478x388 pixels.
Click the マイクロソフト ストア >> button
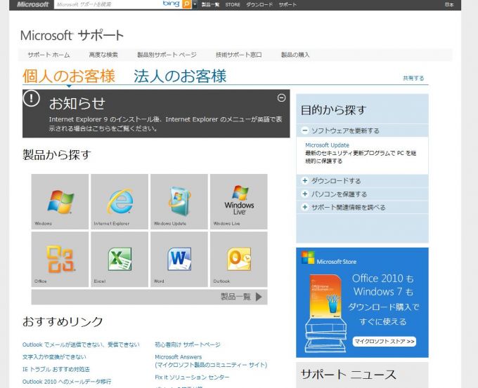(385, 342)
